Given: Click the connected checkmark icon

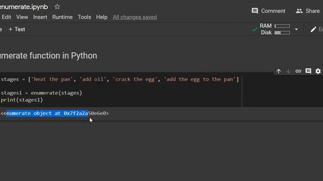Looking at the screenshot, I should click(x=254, y=29).
